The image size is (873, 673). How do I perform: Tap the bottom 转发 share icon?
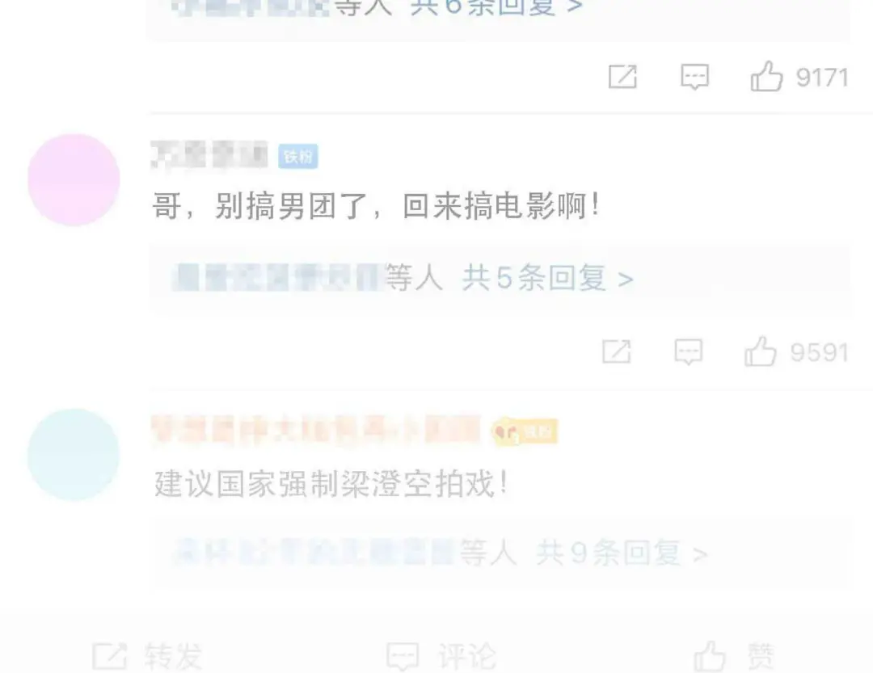110,656
